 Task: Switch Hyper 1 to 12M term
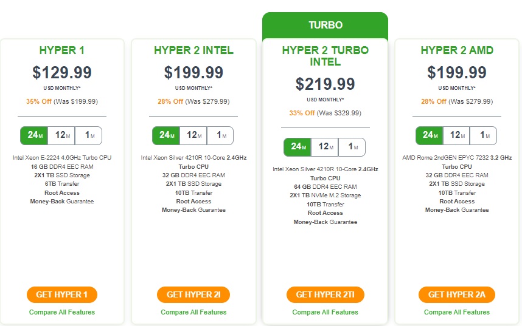pos(61,135)
